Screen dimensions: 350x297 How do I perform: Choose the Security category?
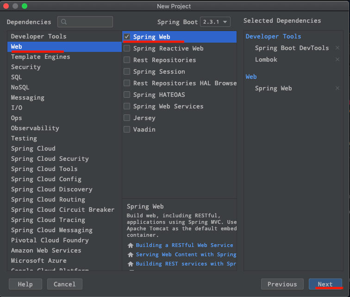(64, 67)
